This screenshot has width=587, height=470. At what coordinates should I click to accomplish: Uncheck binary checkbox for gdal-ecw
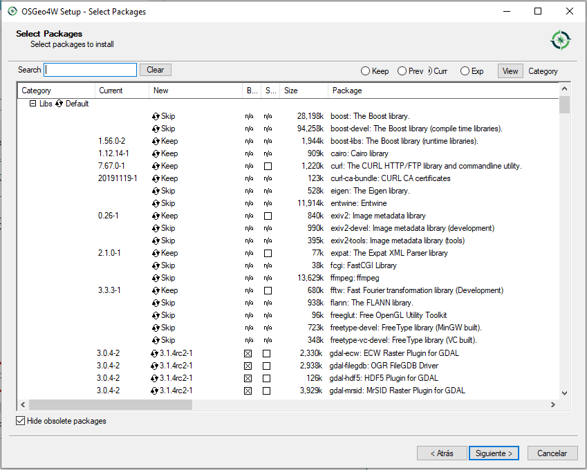pos(248,353)
